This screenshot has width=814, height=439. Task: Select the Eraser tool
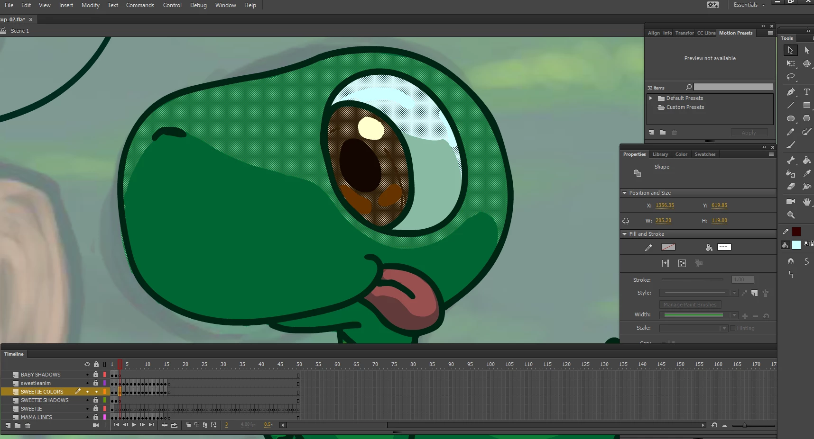[x=790, y=187]
